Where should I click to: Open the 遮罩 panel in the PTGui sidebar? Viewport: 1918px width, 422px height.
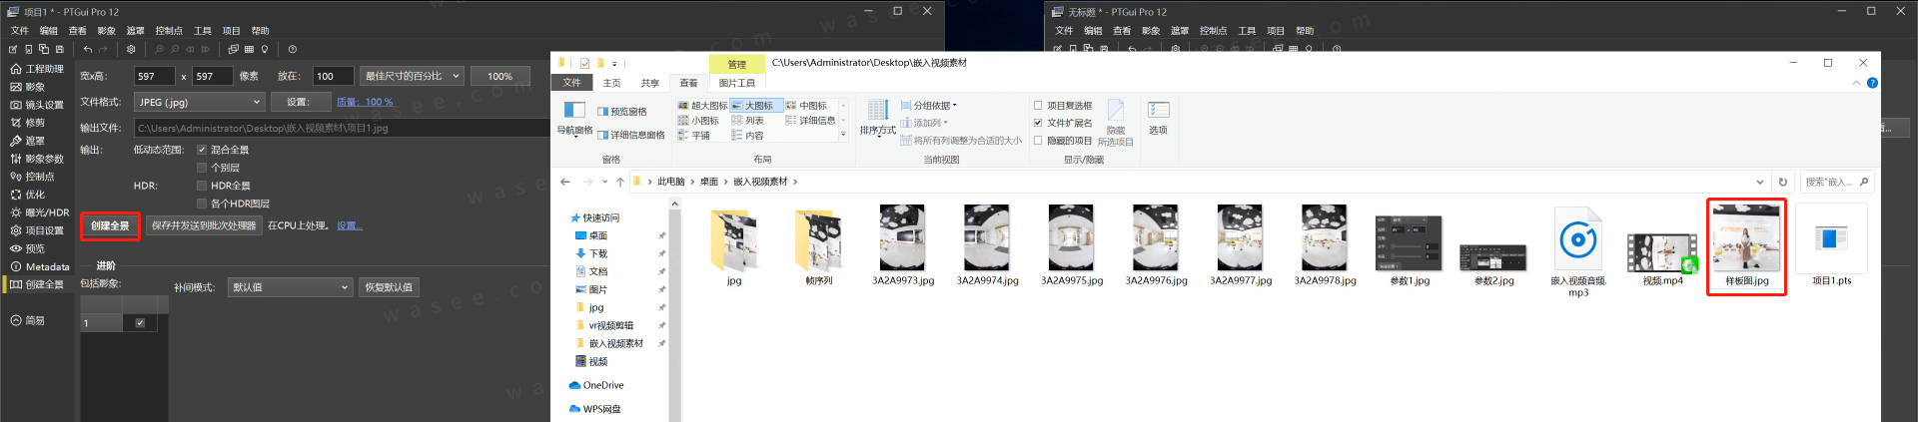click(x=28, y=141)
